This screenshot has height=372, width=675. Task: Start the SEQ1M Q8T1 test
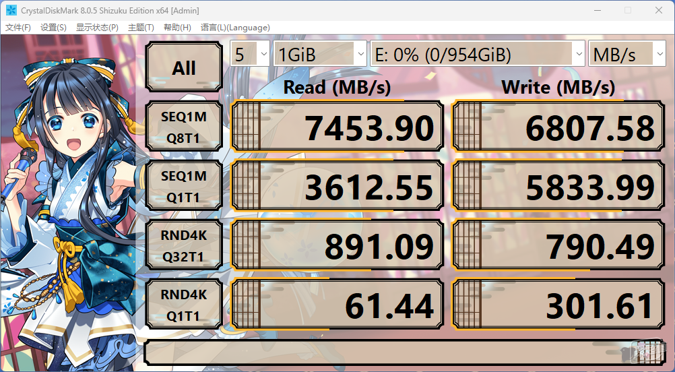(184, 127)
